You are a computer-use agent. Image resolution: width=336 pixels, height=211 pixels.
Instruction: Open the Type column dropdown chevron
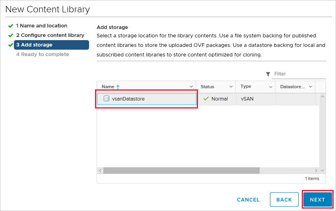pos(271,87)
